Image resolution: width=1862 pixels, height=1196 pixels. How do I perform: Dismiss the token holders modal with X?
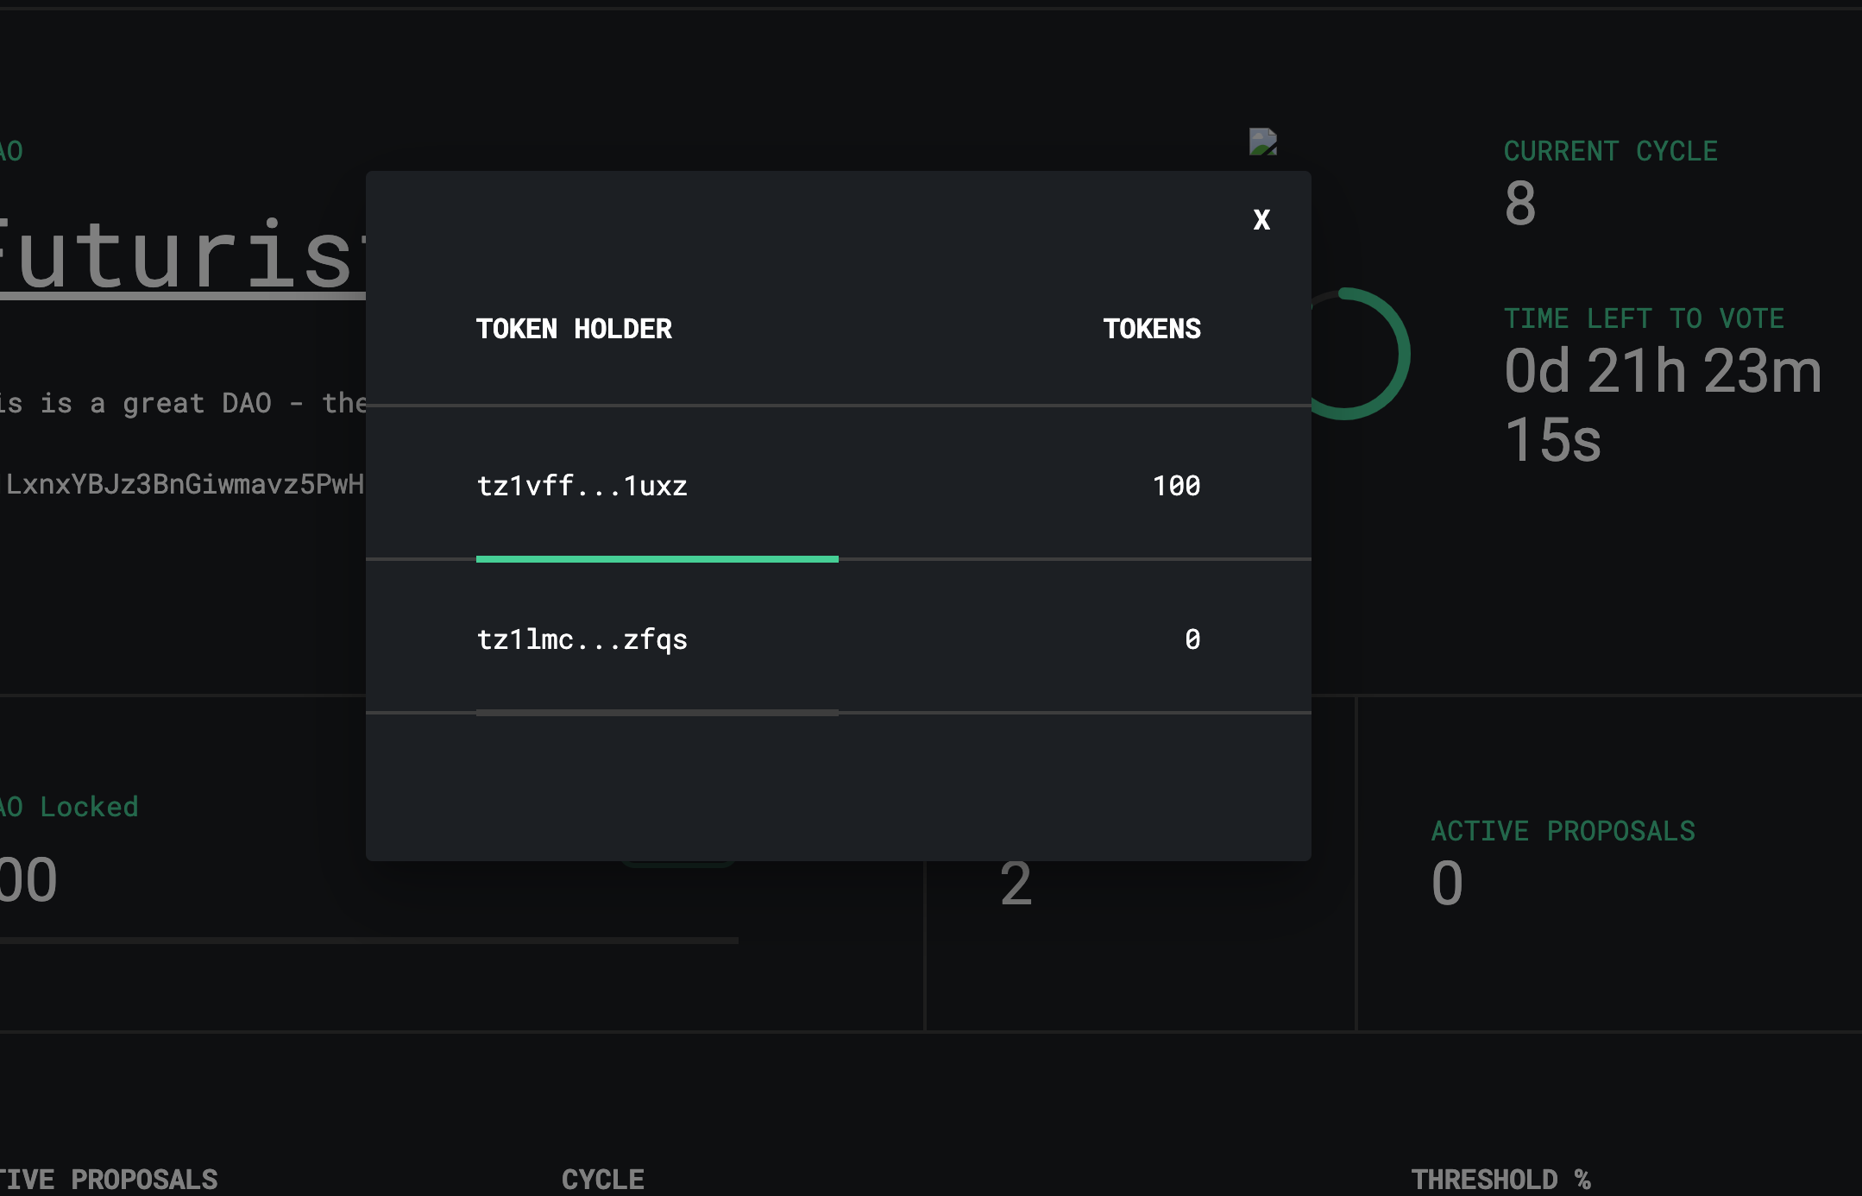coord(1262,221)
